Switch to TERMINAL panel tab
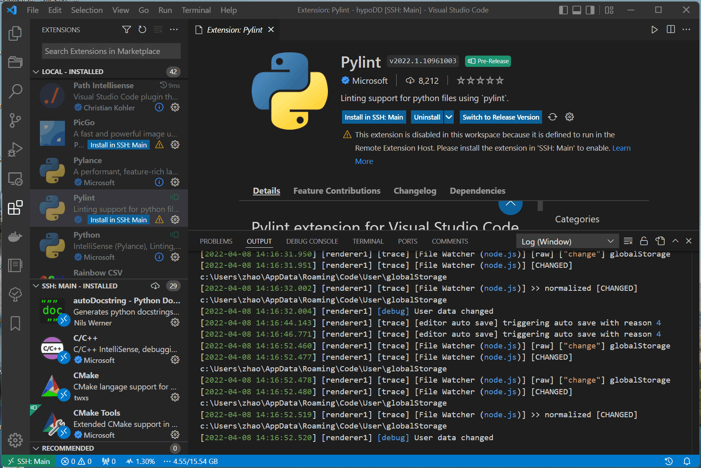The width and height of the screenshot is (701, 468). 368,241
